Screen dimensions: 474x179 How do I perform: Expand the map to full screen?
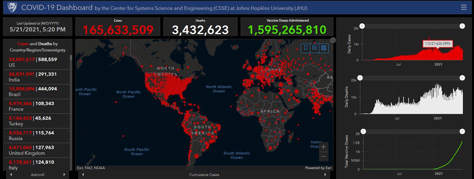click(333, 40)
